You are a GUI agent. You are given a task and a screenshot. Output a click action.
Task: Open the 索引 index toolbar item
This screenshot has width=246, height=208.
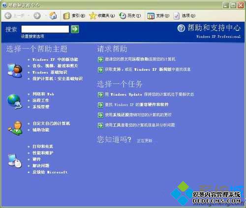(74, 16)
